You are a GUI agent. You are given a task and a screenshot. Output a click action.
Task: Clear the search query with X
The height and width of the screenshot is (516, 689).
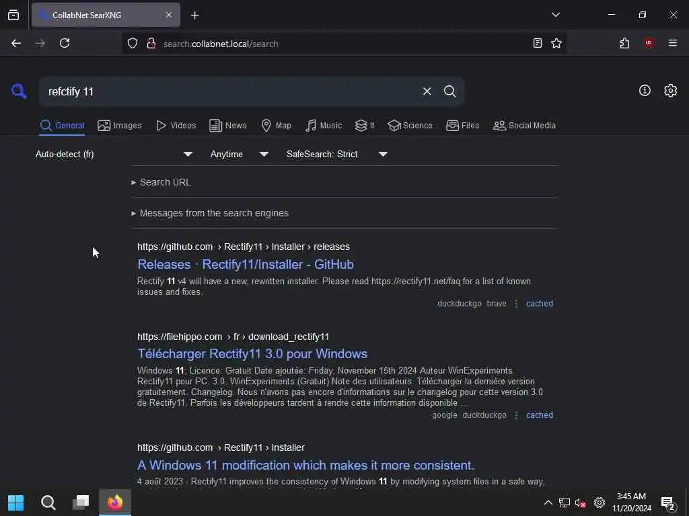427,91
